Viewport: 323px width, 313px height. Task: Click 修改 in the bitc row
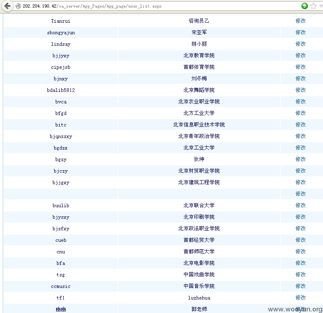[301, 124]
